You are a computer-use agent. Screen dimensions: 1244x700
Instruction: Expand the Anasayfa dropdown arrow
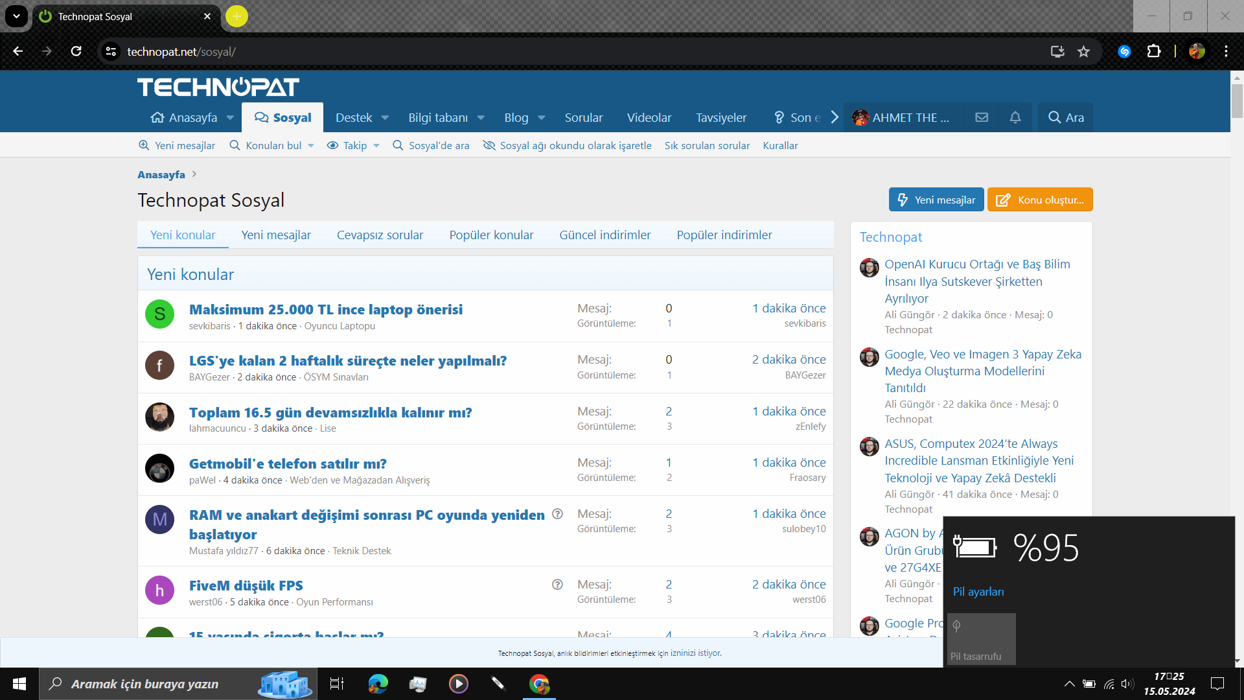click(x=230, y=118)
